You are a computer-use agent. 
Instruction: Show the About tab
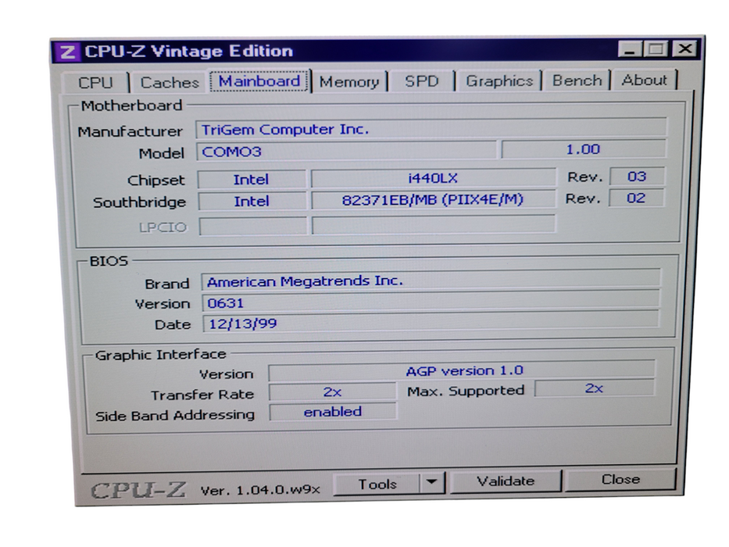coord(645,80)
